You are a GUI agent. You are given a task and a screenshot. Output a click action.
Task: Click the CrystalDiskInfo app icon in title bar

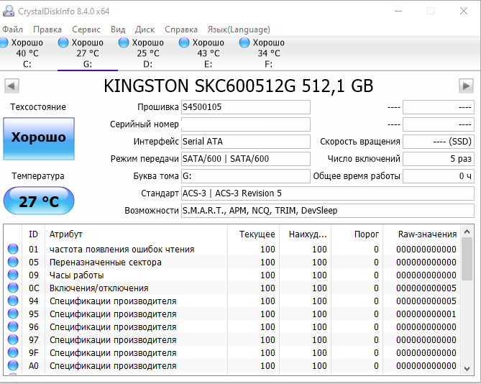click(x=9, y=11)
